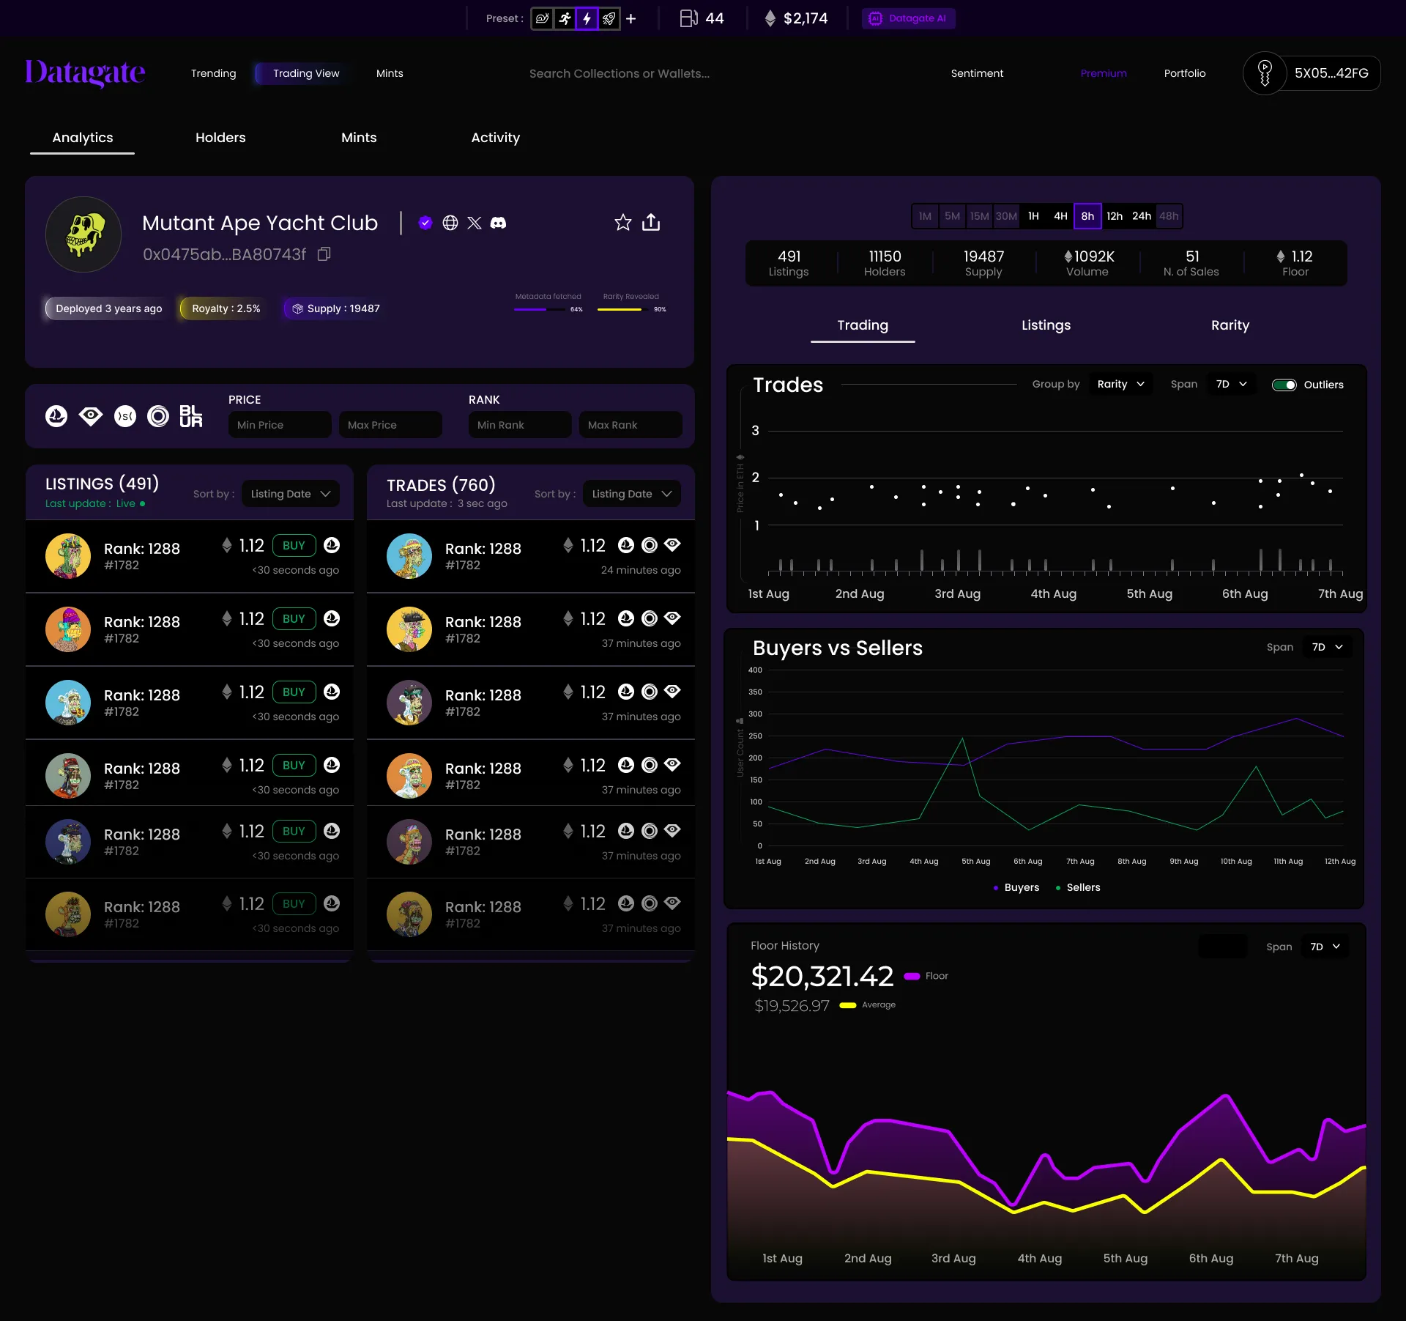Open the collection Discord icon
The width and height of the screenshot is (1406, 1321).
pos(498,223)
